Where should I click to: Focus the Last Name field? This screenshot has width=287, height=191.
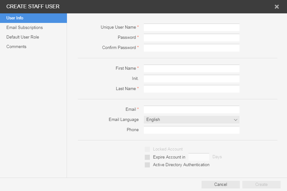tap(191, 89)
